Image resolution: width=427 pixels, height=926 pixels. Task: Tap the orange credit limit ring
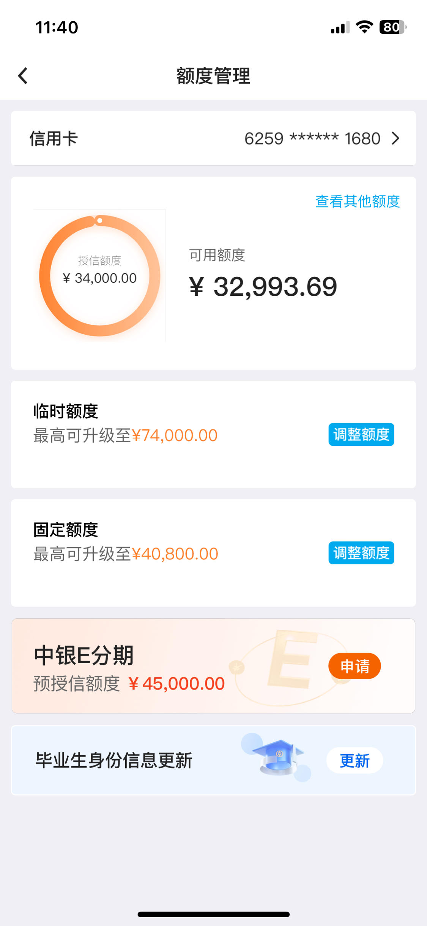pos(100,276)
